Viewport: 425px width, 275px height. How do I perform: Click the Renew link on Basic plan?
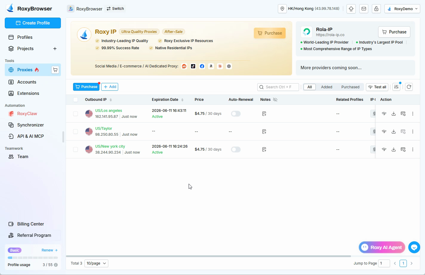tap(50, 250)
